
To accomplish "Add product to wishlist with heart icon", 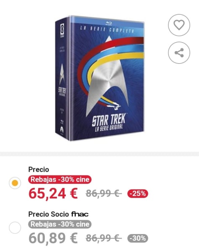I will [179, 25].
